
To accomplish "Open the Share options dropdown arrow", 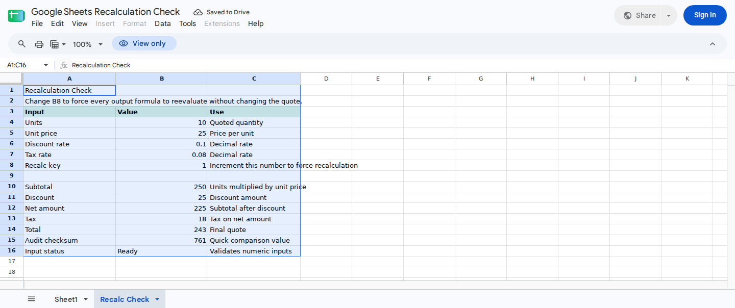I will tap(669, 15).
